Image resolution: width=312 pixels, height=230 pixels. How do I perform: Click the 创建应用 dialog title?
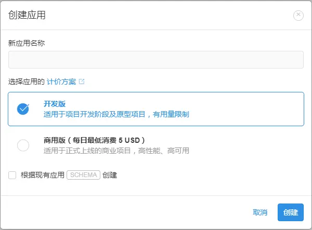coord(27,15)
